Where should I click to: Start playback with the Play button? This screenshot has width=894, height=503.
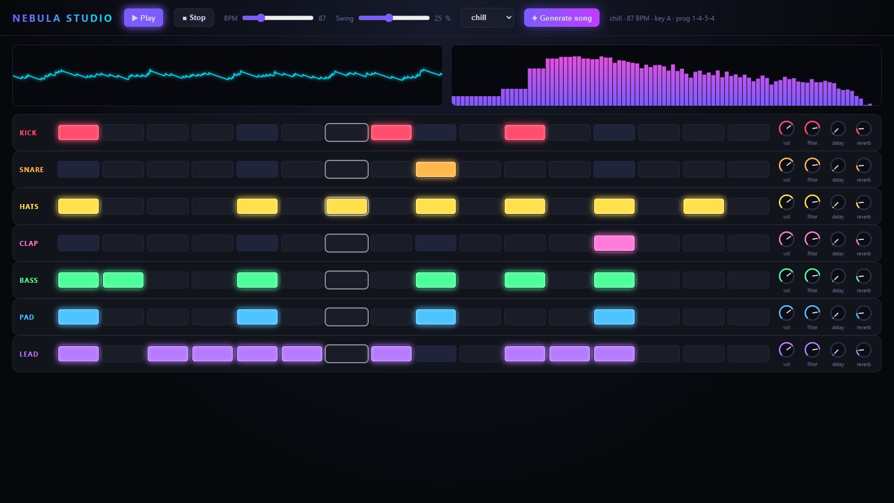pos(144,18)
